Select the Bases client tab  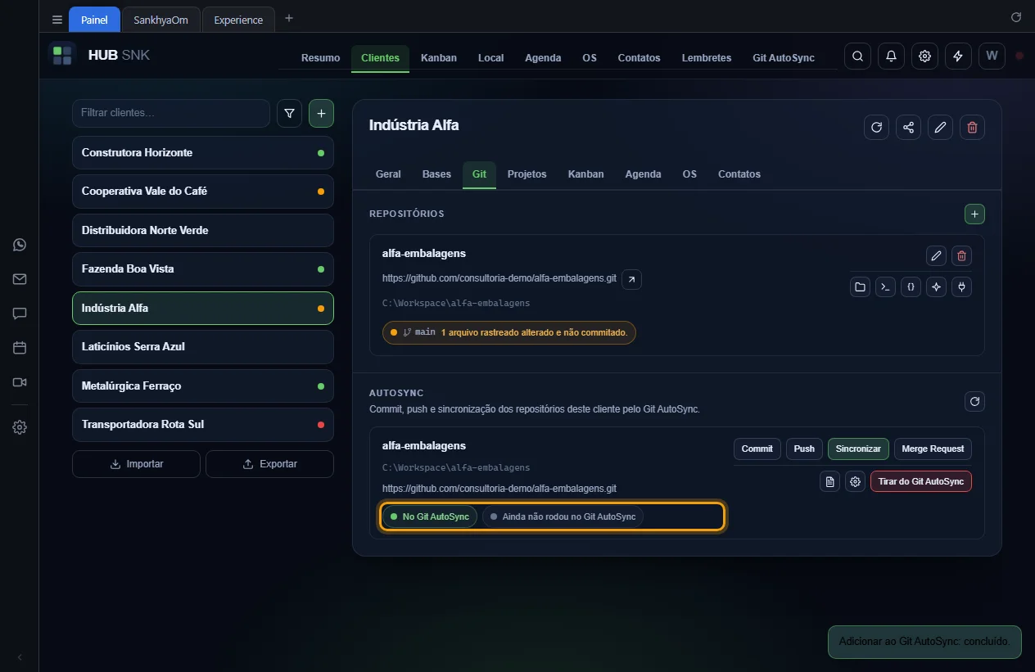coord(436,174)
